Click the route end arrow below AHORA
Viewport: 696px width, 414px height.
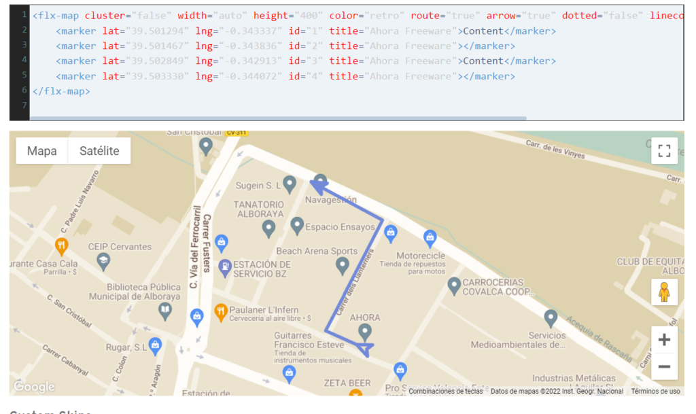366,349
